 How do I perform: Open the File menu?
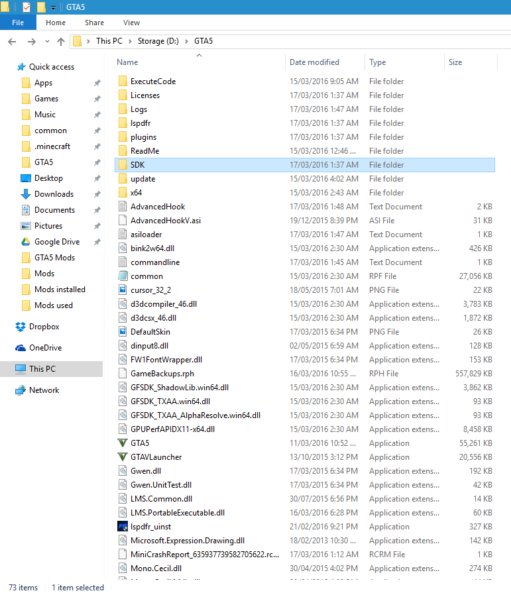pos(18,23)
